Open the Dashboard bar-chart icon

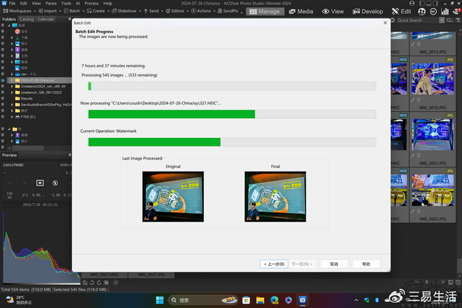pyautogui.click(x=445, y=11)
